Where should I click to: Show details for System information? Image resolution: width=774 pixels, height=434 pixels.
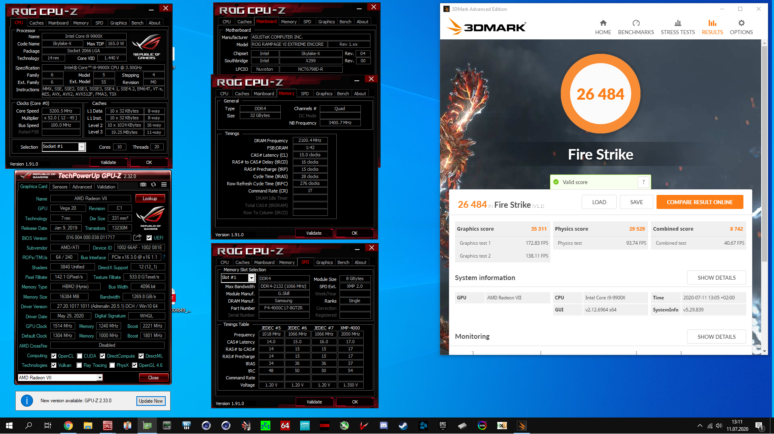coord(716,277)
